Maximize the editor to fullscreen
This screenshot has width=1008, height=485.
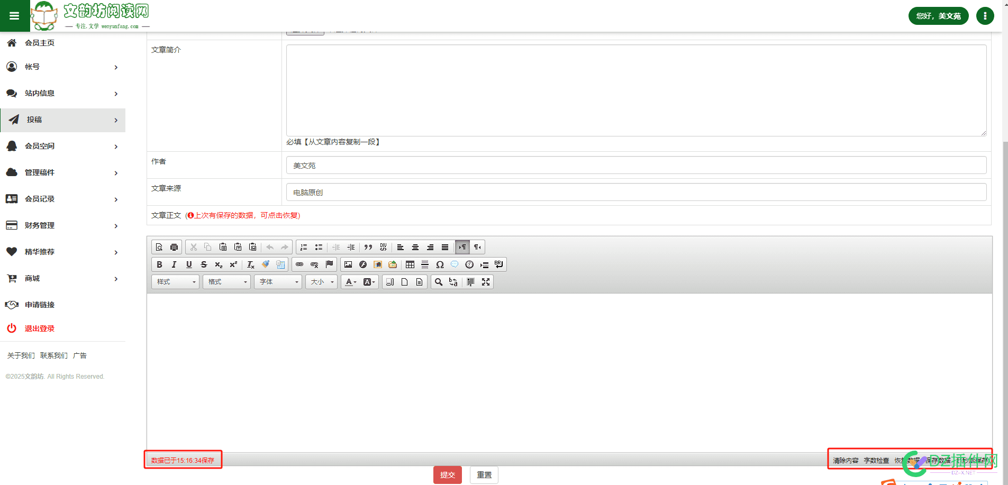coord(486,282)
